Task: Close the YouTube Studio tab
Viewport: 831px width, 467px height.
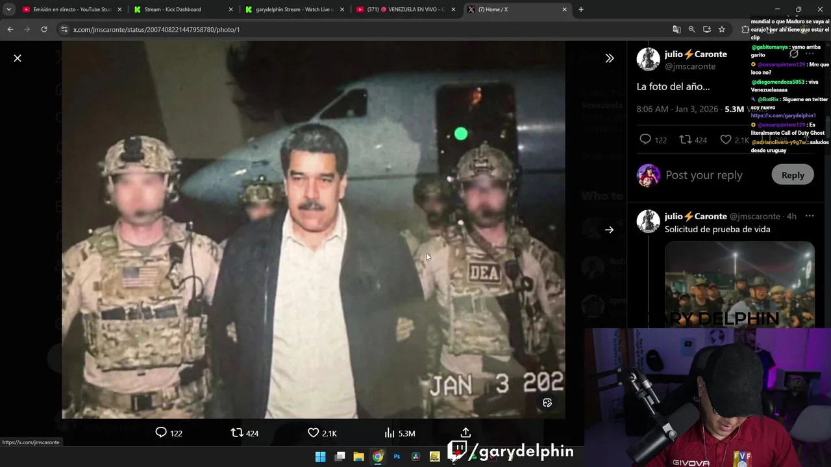Action: [119, 9]
